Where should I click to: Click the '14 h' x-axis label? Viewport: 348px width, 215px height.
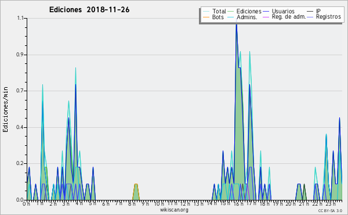click(212, 203)
